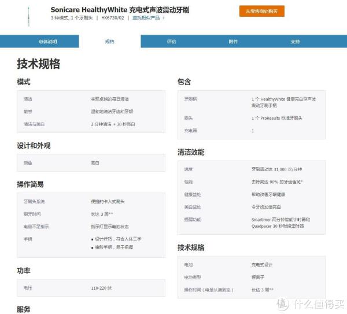Screen dimensions: 347x314
Task: Click the HX6730/02 model number text
Action: click(x=113, y=18)
